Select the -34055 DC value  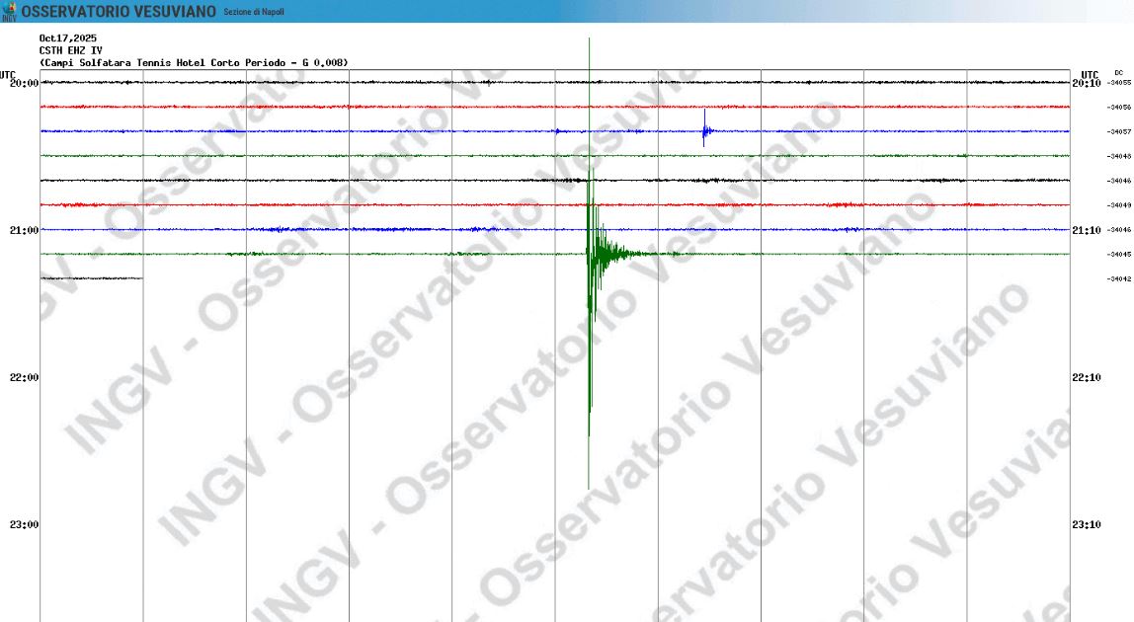point(1119,83)
